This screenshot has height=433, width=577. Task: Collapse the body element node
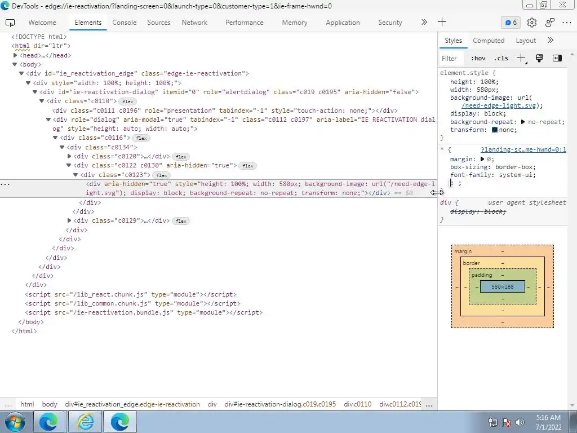15,64
